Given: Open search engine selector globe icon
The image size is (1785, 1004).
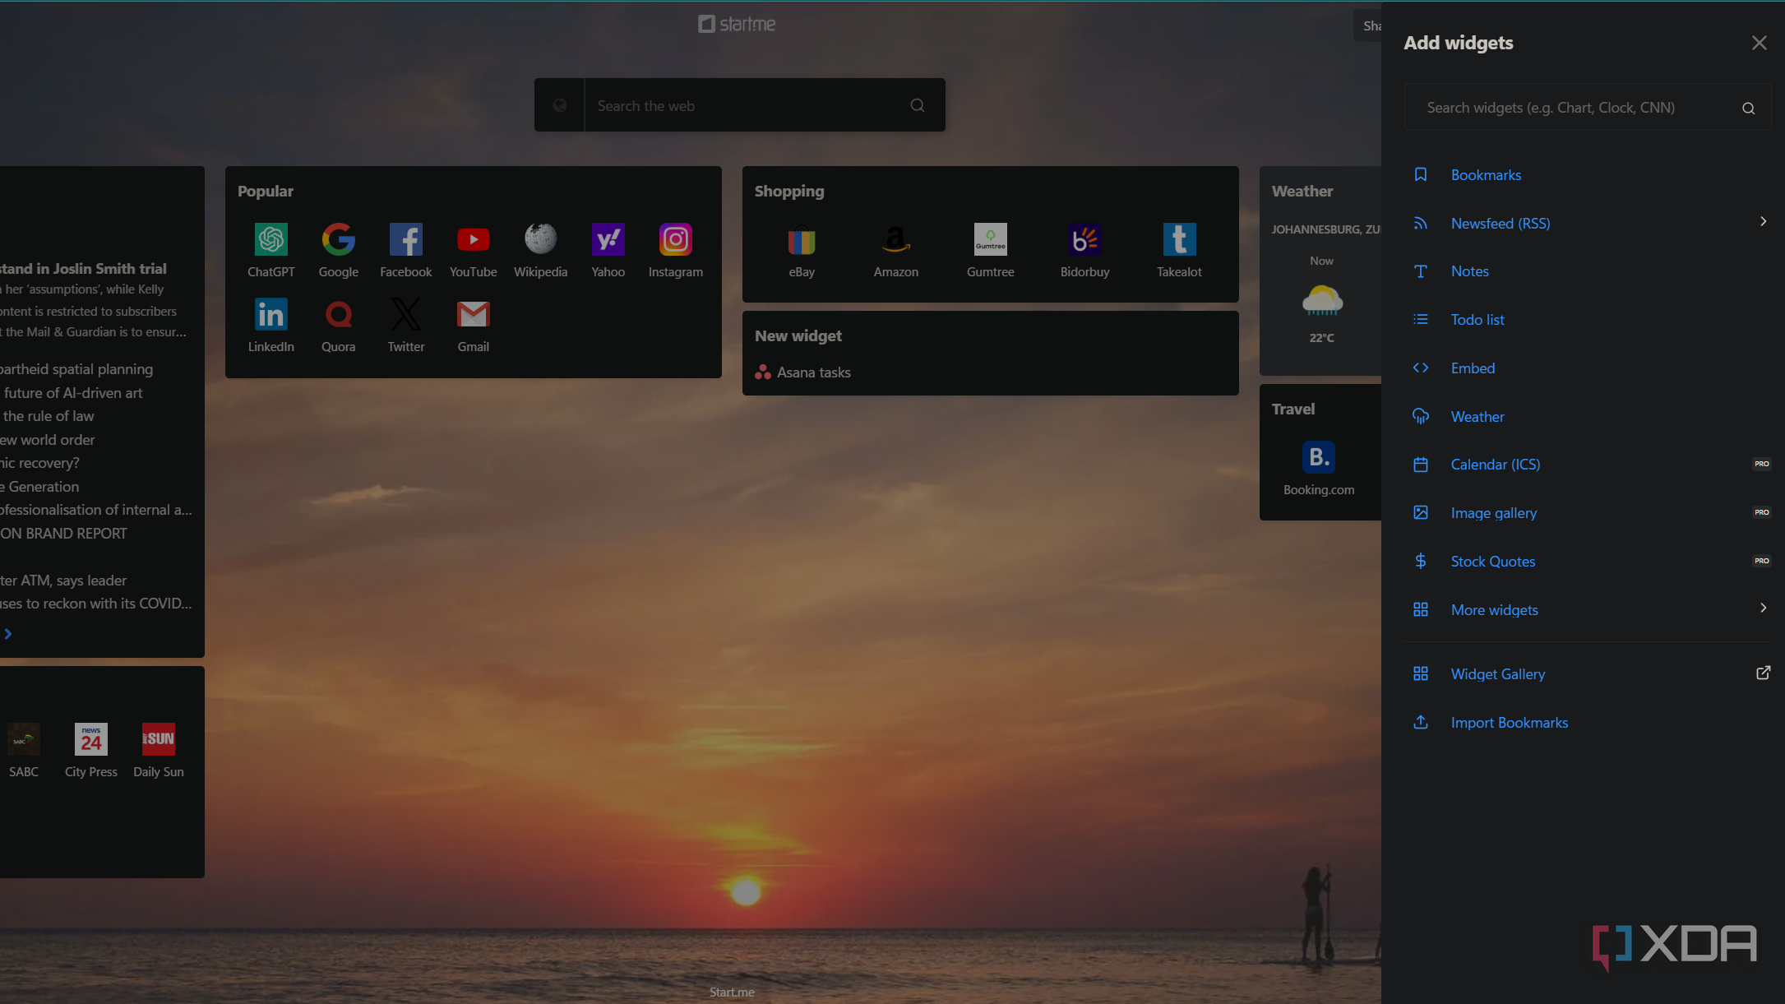Looking at the screenshot, I should (560, 105).
